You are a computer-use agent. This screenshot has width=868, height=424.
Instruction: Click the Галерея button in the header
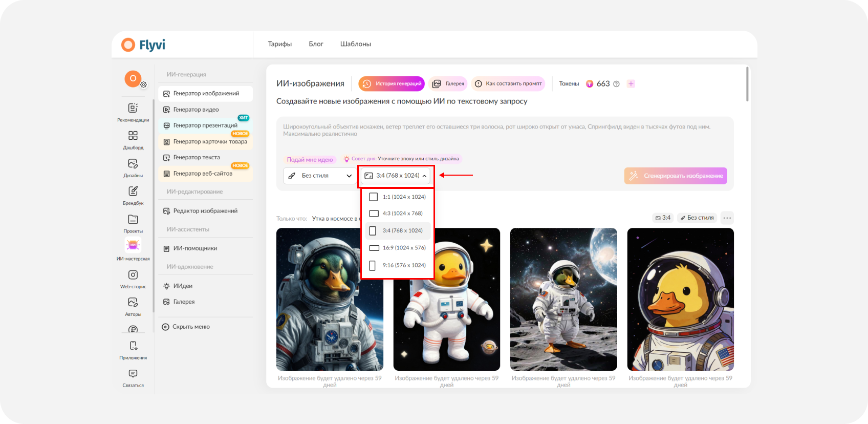click(448, 83)
